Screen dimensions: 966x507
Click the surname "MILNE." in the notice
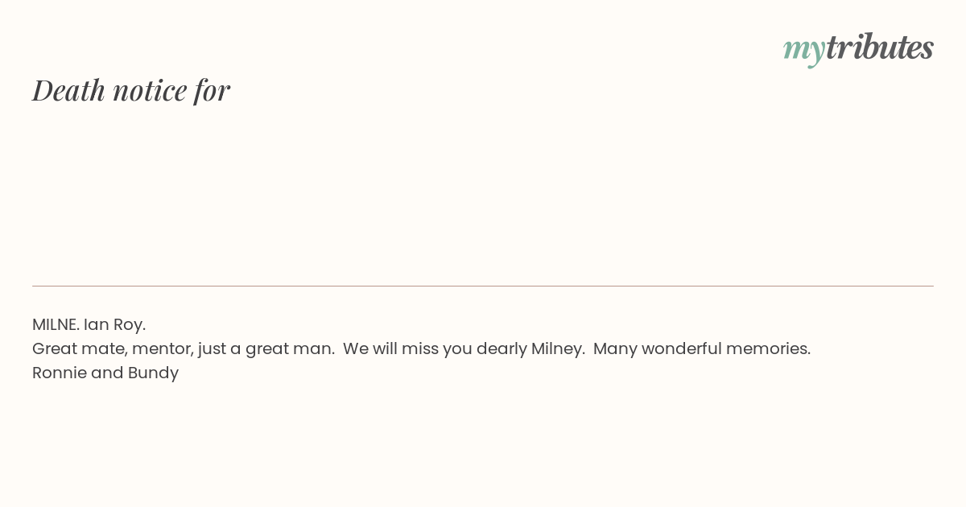pos(56,324)
